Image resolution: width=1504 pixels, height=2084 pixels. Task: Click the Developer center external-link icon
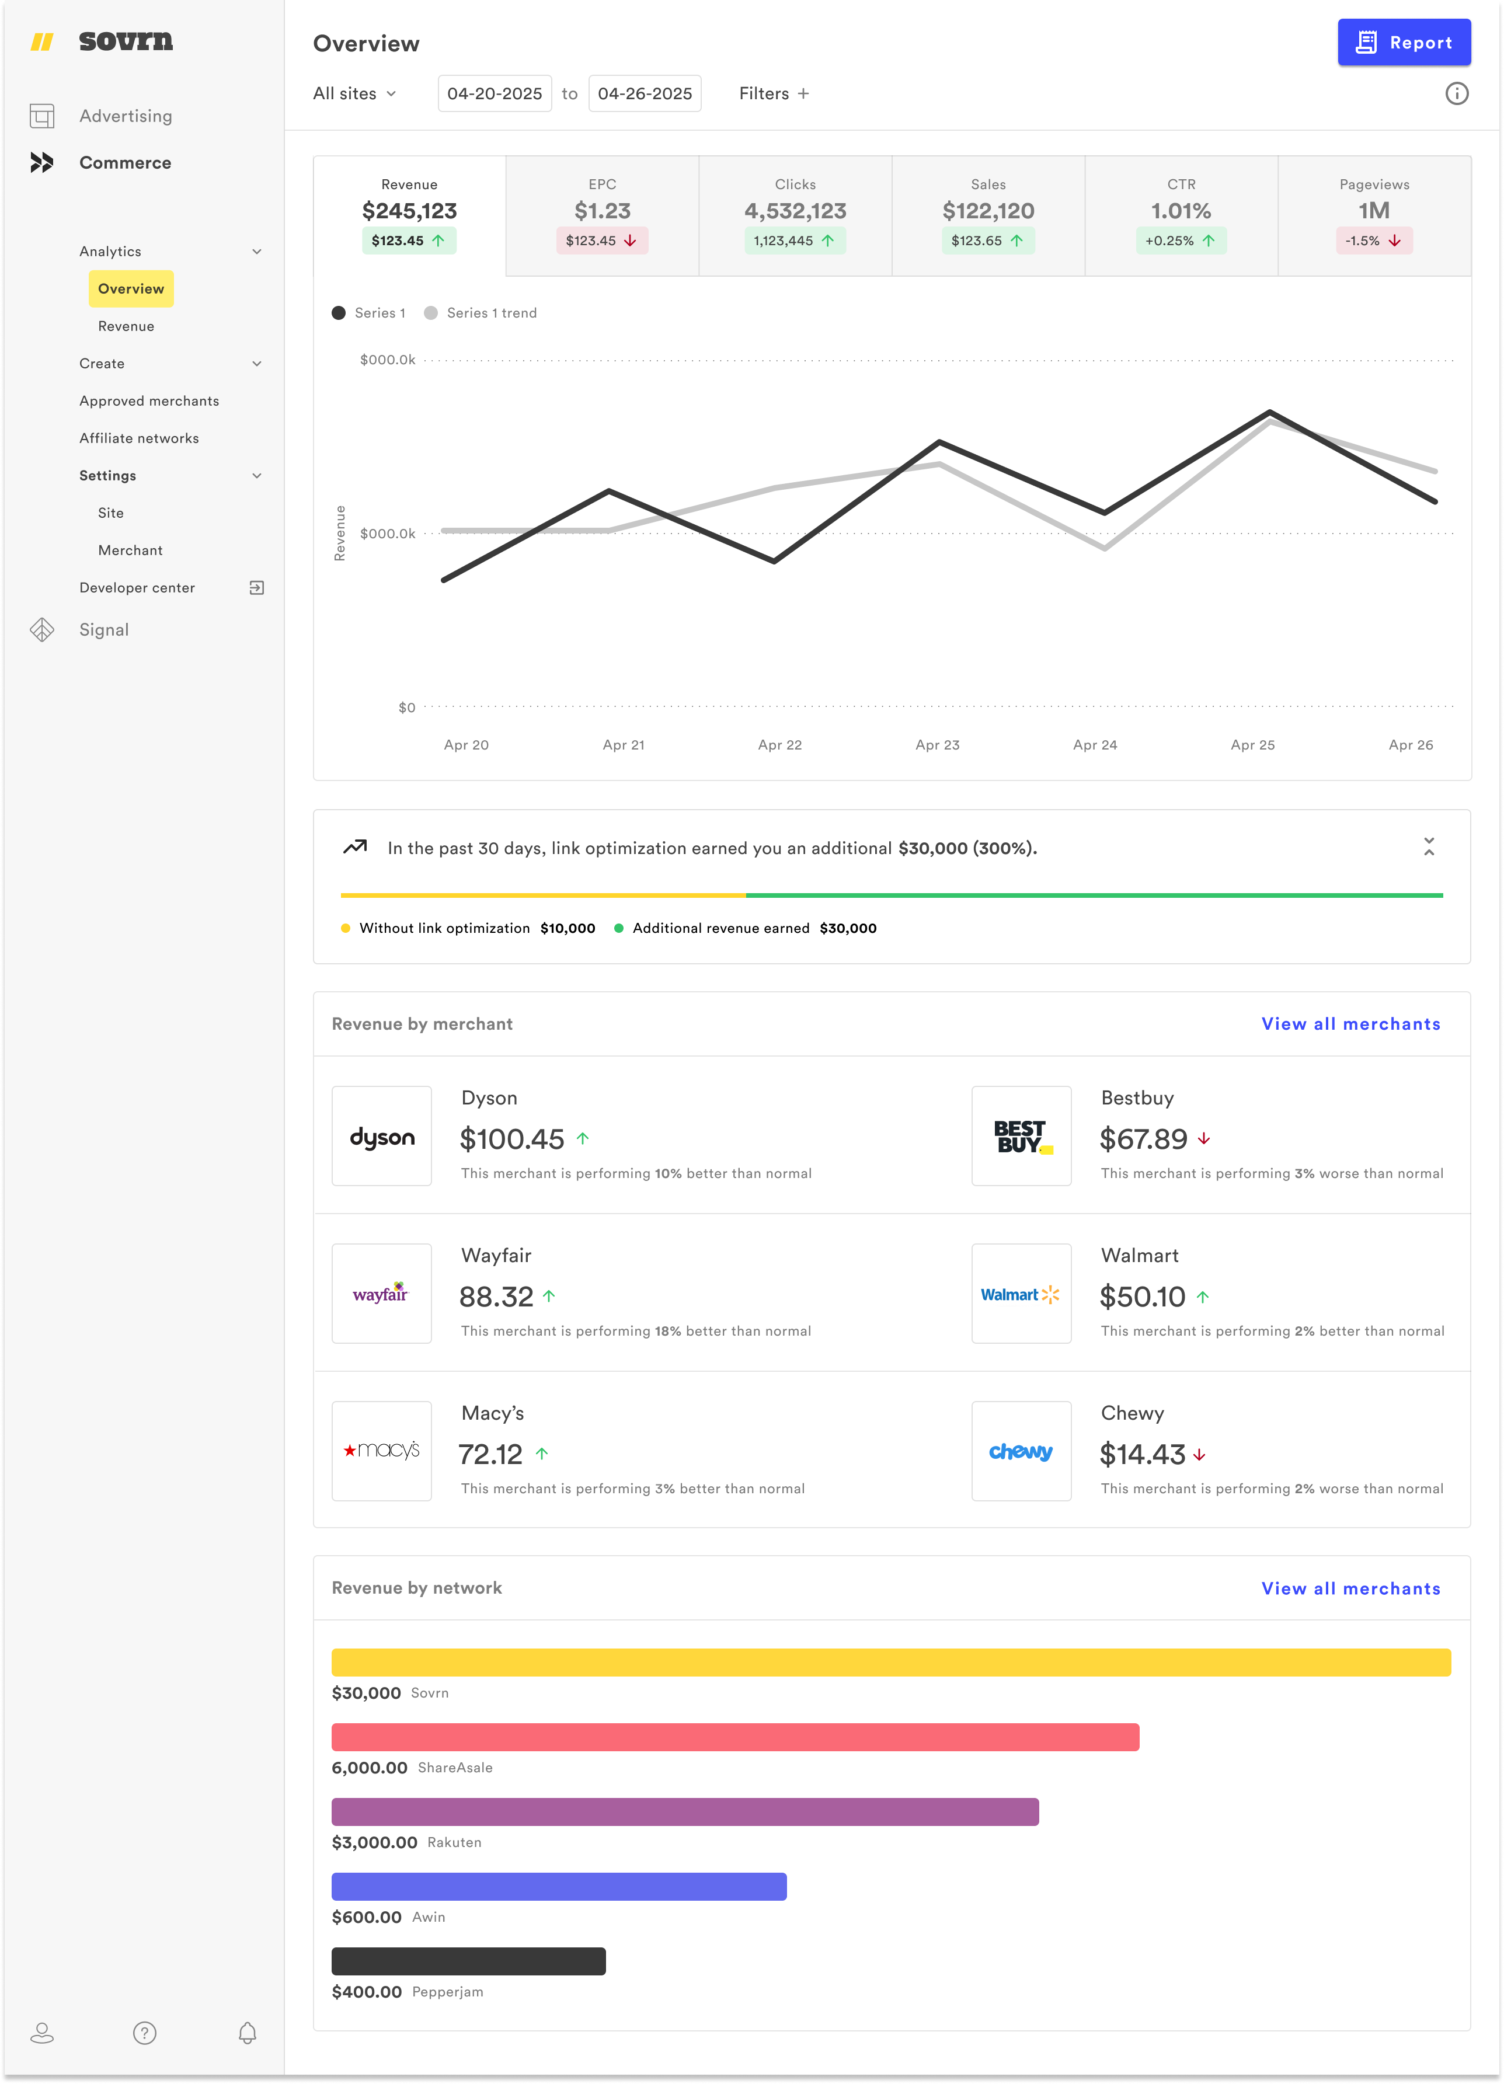tap(257, 587)
